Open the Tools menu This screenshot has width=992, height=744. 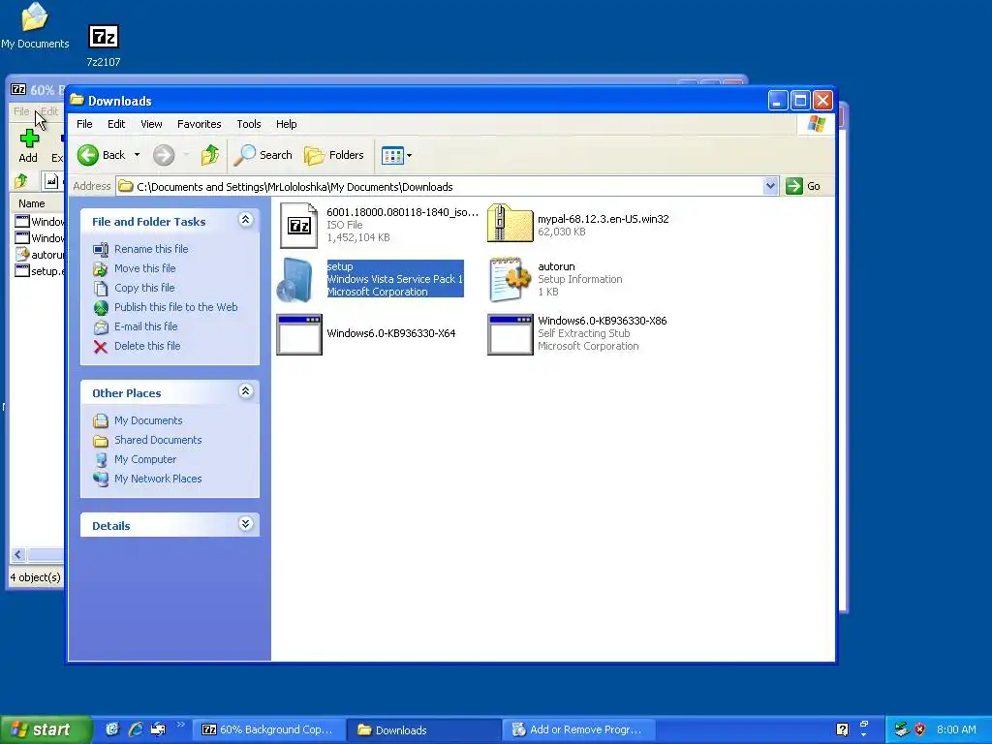(249, 124)
